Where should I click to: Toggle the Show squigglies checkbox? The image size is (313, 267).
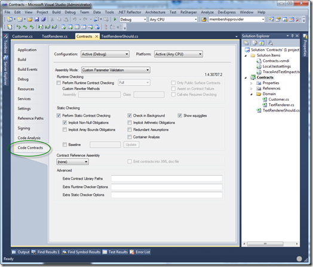click(x=180, y=116)
